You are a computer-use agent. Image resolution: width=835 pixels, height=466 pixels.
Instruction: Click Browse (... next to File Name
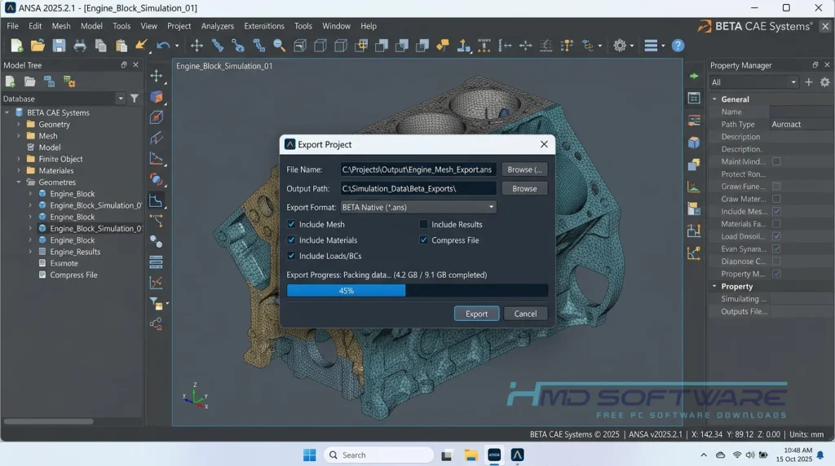pyautogui.click(x=524, y=169)
